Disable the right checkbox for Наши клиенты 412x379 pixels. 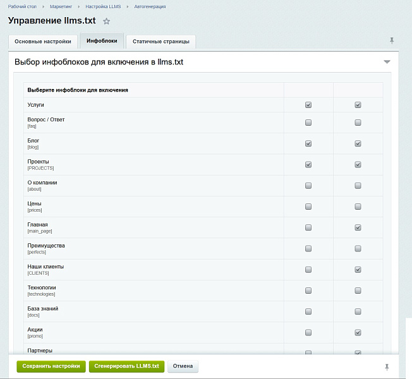coord(358,270)
